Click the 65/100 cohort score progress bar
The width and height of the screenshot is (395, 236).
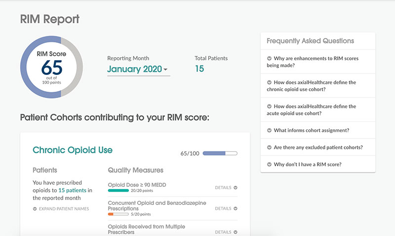[220, 153]
